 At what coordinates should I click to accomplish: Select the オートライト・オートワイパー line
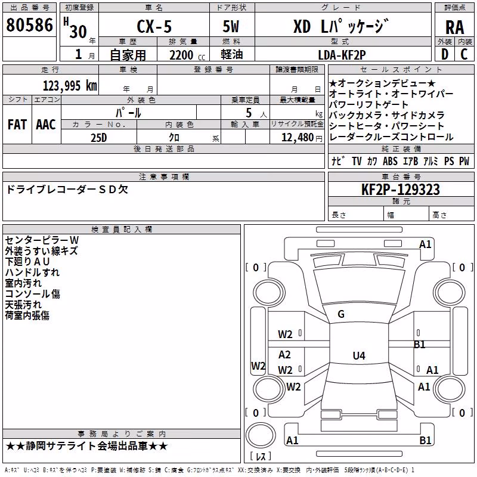391,94
